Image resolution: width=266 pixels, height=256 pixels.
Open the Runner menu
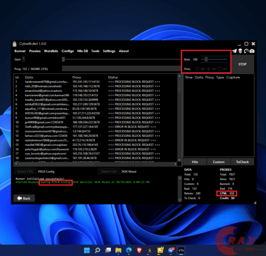click(20, 51)
